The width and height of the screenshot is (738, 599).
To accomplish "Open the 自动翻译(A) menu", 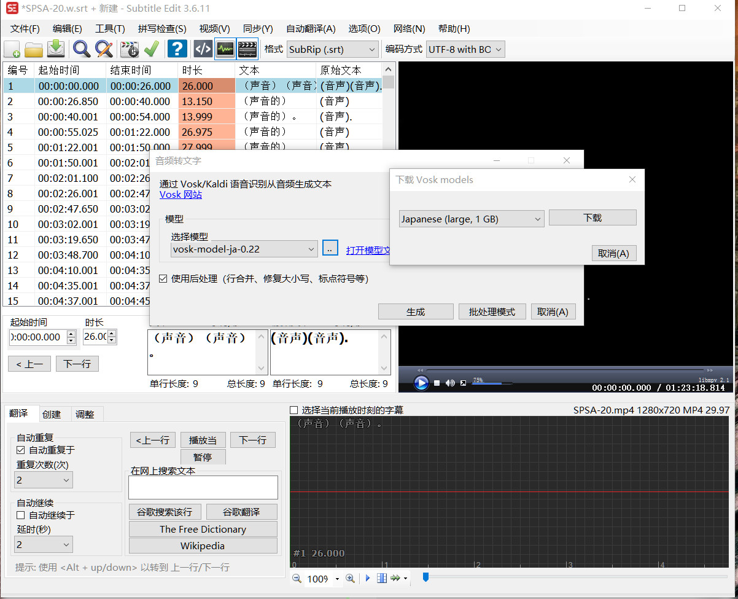I will point(311,29).
